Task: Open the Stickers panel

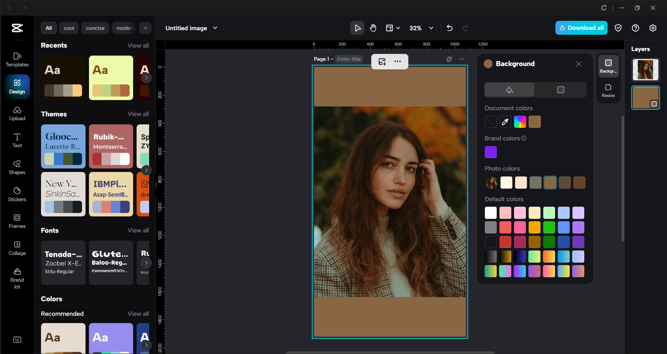Action: click(x=17, y=194)
